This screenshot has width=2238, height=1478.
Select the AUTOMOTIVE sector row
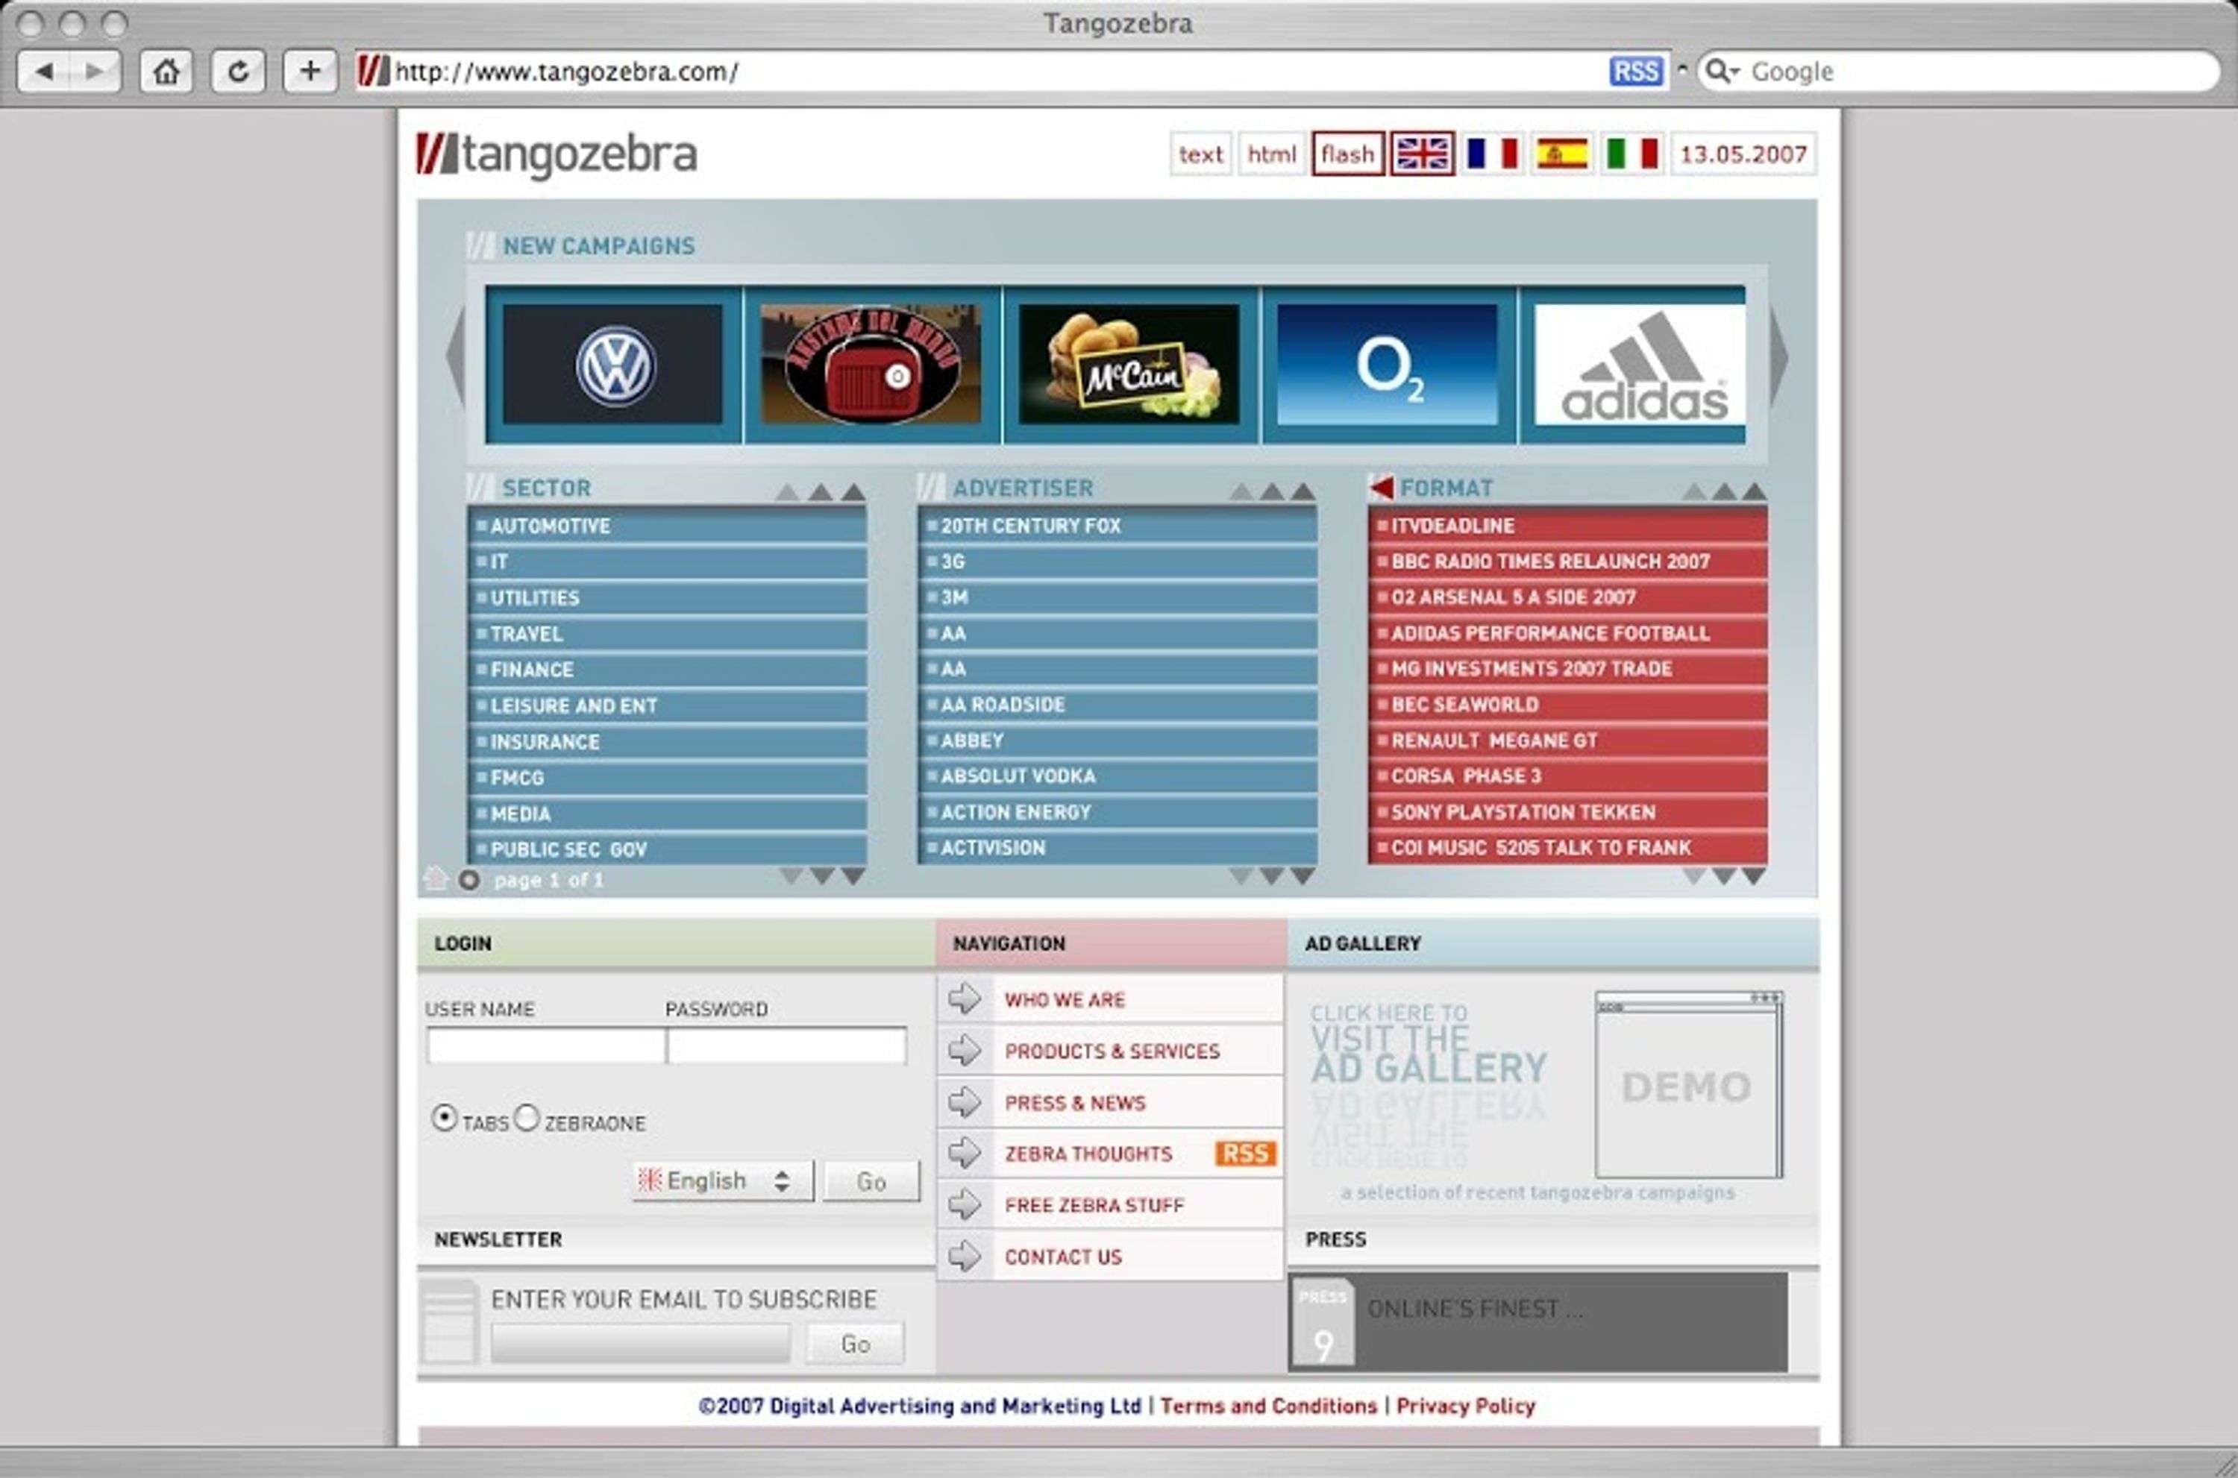(x=668, y=526)
